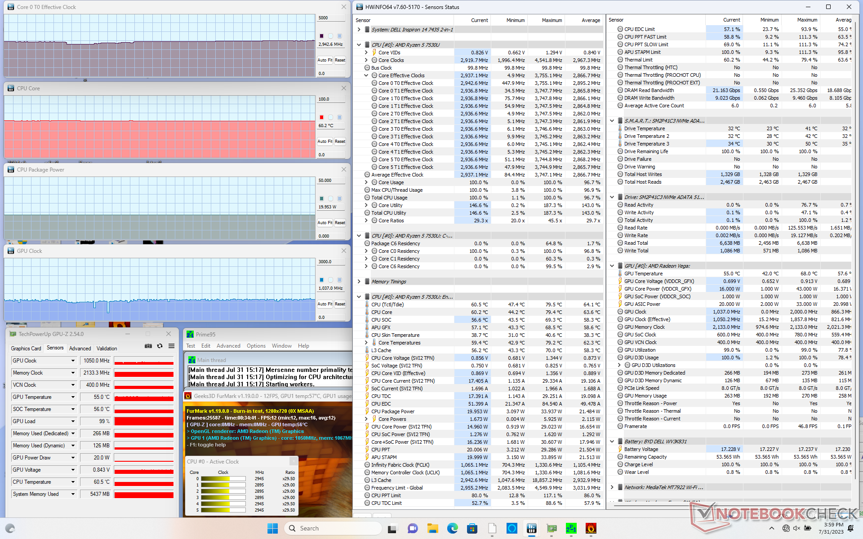Click Reset in Core 0 T0 Effective Clock graph

pos(340,60)
